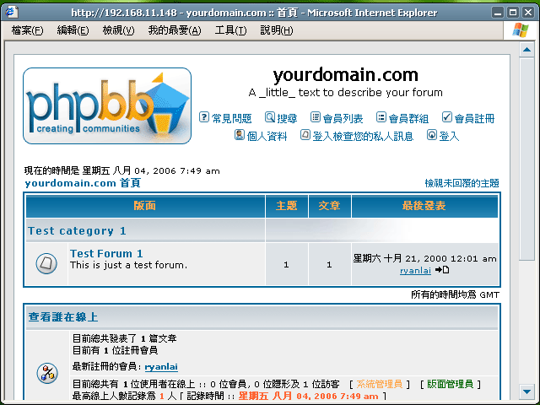Click the current time text 現在的時間是

[121, 170]
